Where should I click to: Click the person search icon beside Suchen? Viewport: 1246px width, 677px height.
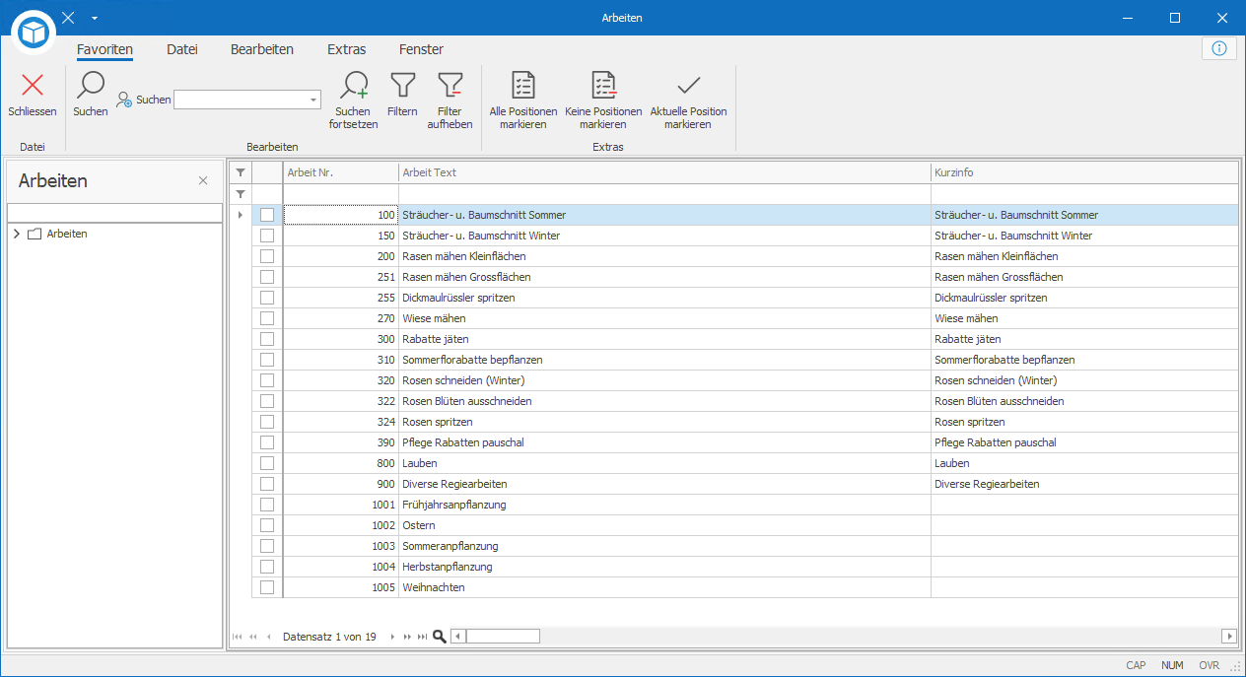124,100
